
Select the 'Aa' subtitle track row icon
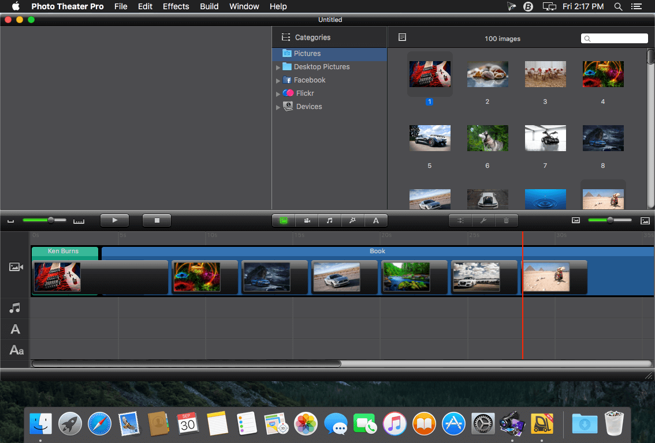click(16, 350)
